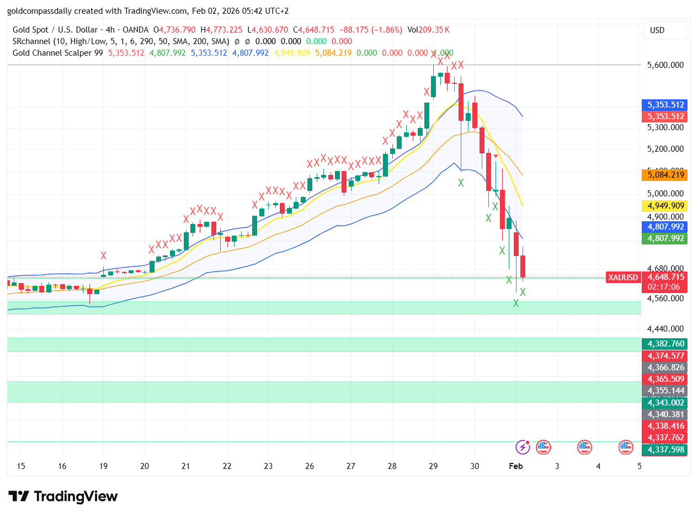Screen dimensions: 698x517
Task: Click the red triangle marker above the candles
Action: point(495,156)
